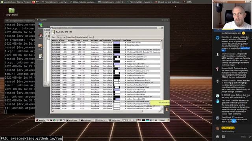This screenshot has height=141, width=252.
Task: Sort table by the Access column header
Action: tap(86, 40)
